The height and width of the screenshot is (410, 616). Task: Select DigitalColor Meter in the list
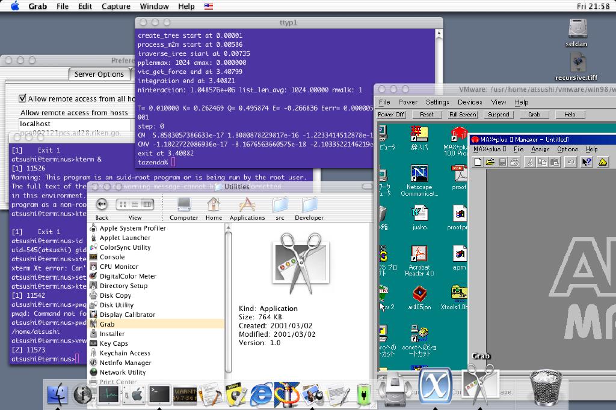coord(157,276)
